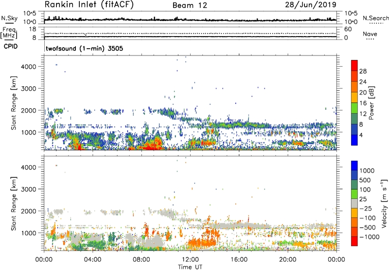
Task: Click the '60' Nave axis value
Action: pyautogui.click(x=348, y=29)
